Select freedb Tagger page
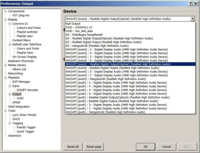This screenshot has height=153, width=200. click(26, 127)
